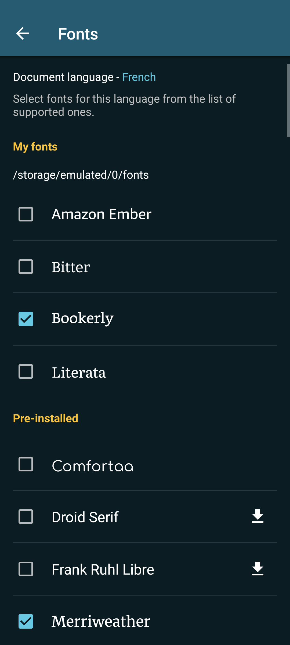The height and width of the screenshot is (645, 290).
Task: Select the Comfortaa font checkbox
Action: 26,464
